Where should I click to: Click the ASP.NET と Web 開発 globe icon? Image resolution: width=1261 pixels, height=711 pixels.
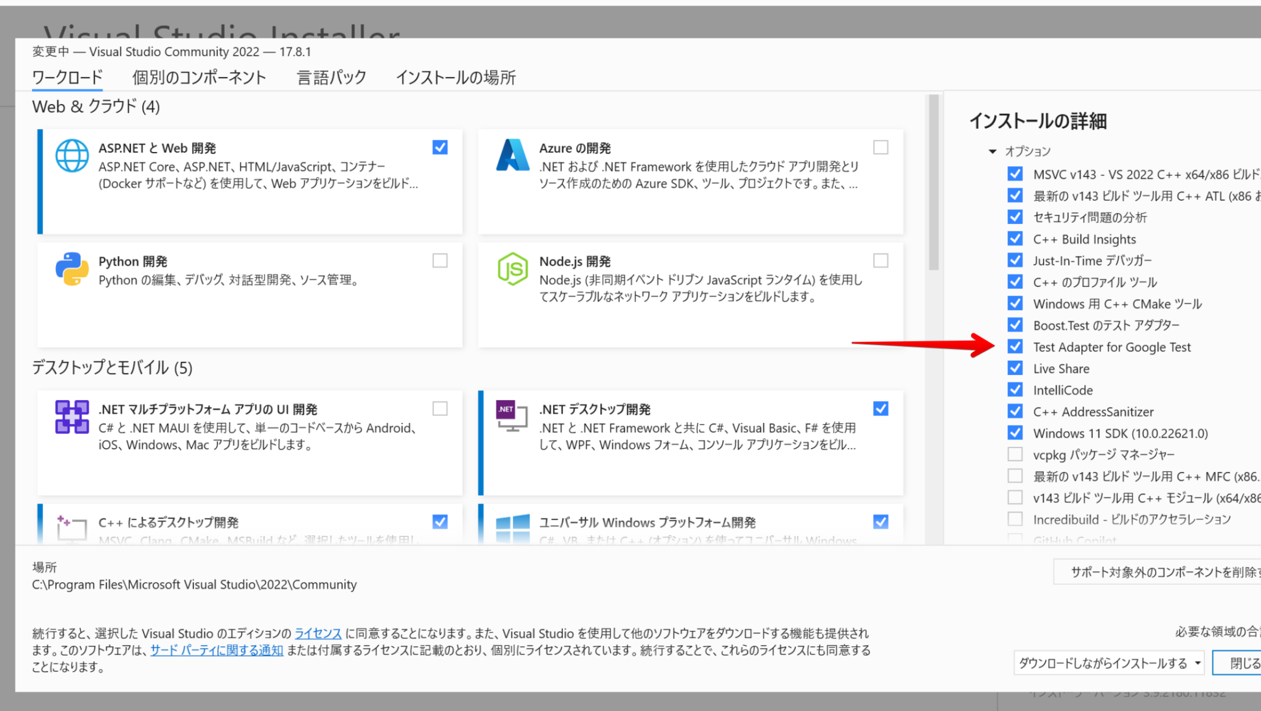(71, 155)
